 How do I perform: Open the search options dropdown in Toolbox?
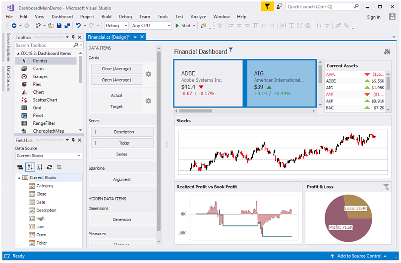[x=81, y=45]
